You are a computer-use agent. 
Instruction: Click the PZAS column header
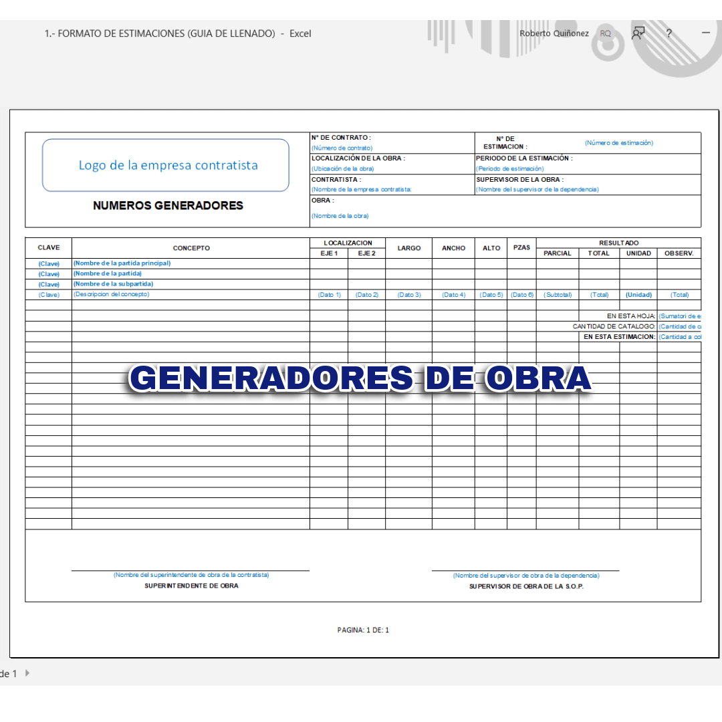click(x=521, y=247)
